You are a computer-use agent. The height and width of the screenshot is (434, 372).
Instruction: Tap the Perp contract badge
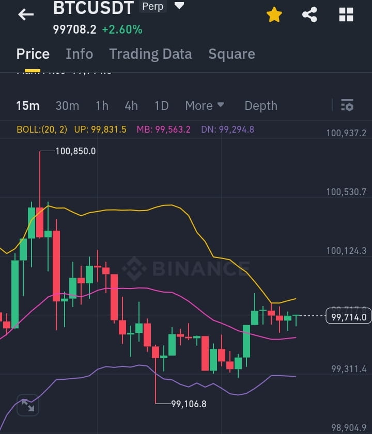[x=153, y=6]
